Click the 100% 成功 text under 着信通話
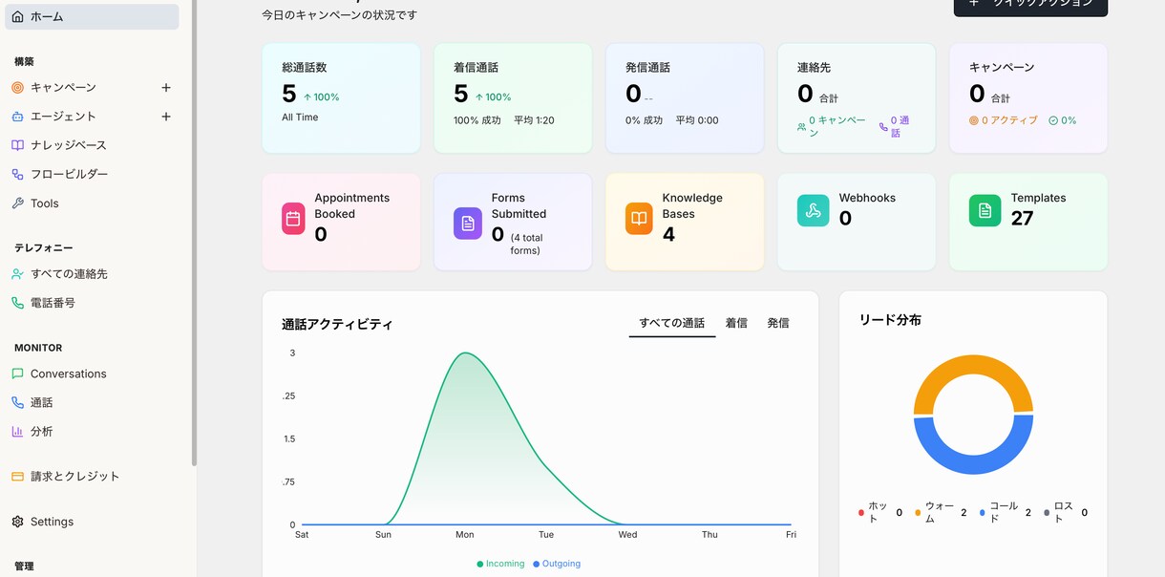 pos(477,120)
